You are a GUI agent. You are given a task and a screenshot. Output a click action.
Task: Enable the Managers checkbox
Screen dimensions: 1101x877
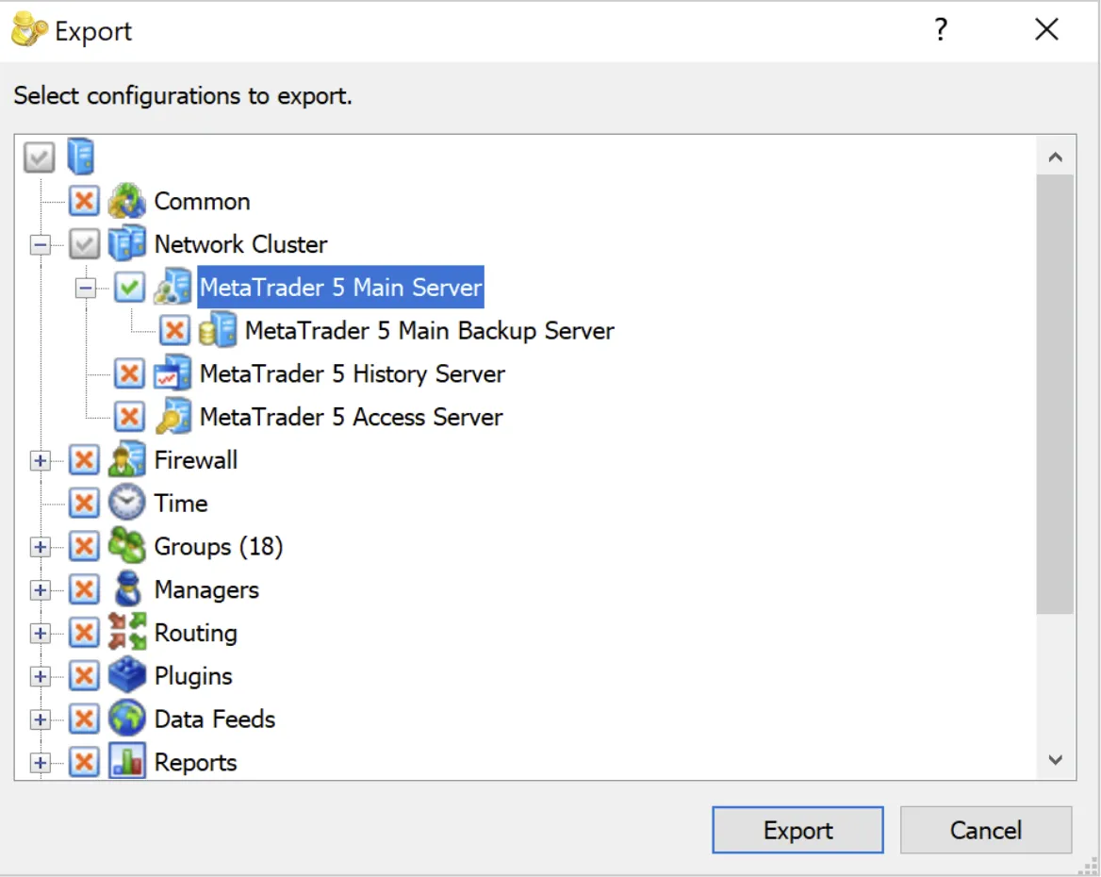[x=84, y=589]
